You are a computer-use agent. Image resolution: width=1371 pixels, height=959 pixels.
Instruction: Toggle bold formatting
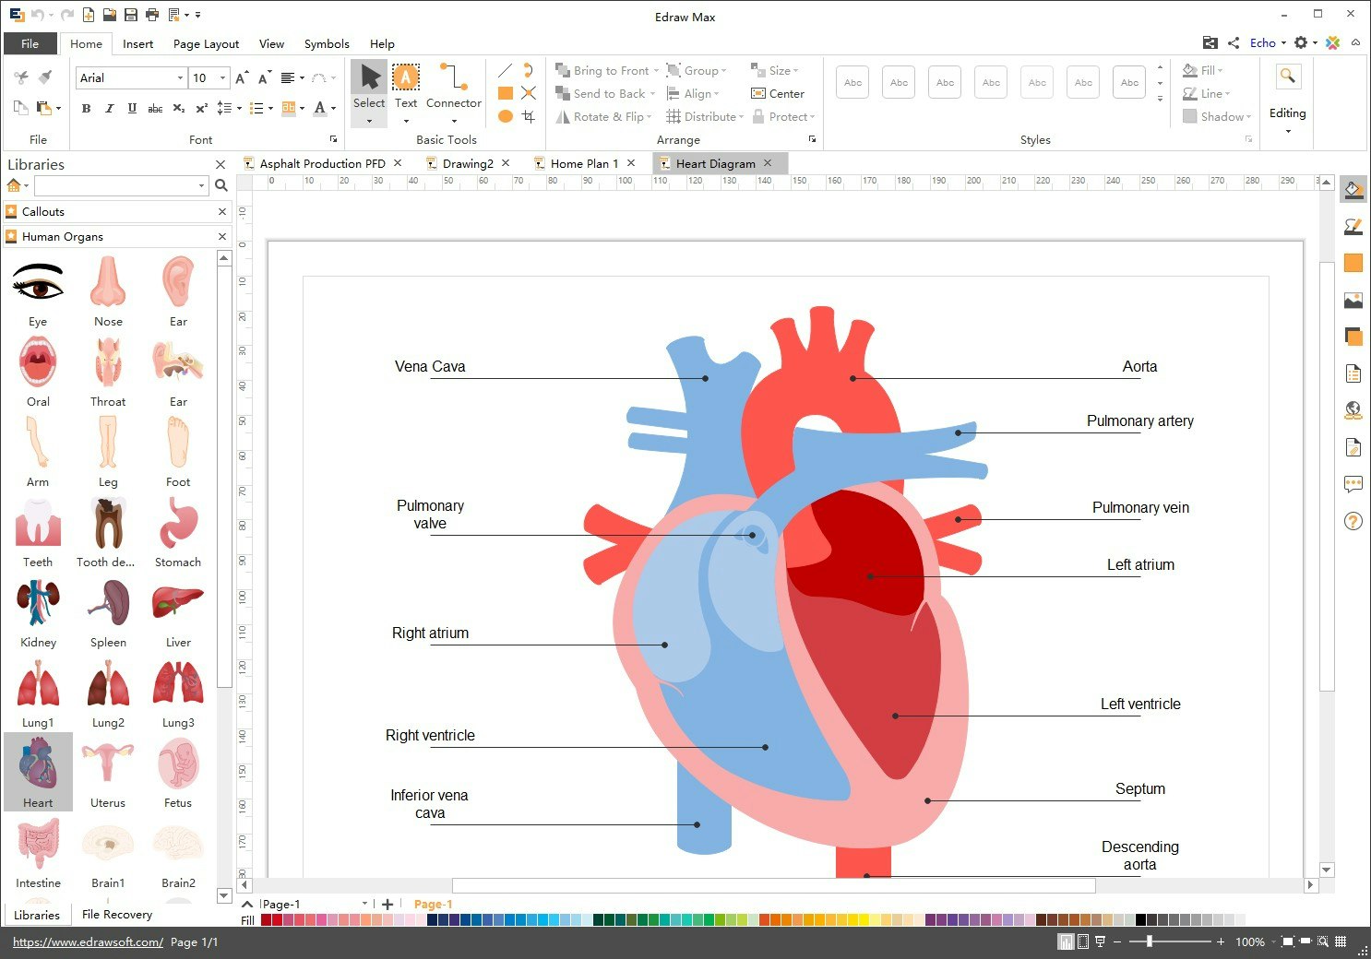click(86, 108)
